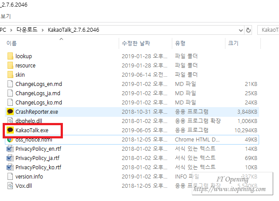279x201 pixels.
Task: Open the address bar history dropdown
Action: coord(241,30)
